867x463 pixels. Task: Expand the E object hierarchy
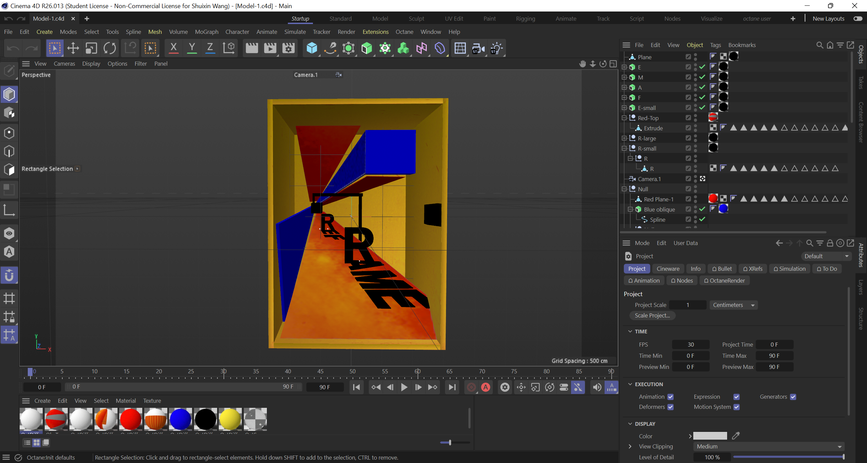pyautogui.click(x=624, y=67)
